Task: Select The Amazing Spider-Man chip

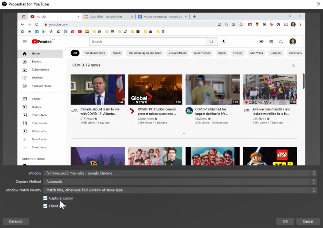Action: click(144, 53)
